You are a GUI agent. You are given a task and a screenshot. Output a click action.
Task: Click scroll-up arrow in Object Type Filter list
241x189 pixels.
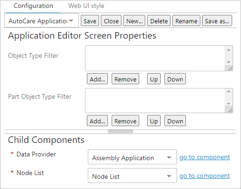coord(228,50)
